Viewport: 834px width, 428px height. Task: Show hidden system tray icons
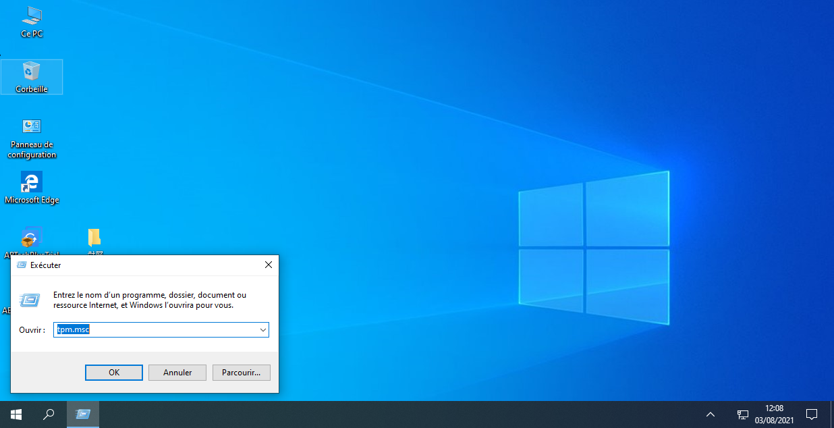711,414
